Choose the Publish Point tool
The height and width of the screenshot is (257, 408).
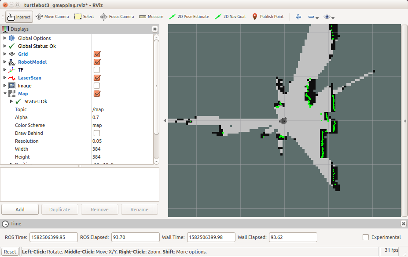[x=268, y=17]
